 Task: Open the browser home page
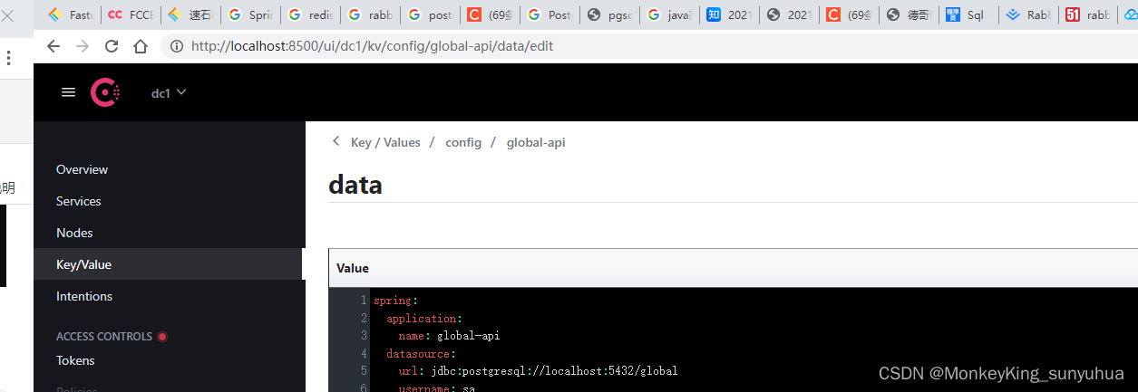click(141, 46)
